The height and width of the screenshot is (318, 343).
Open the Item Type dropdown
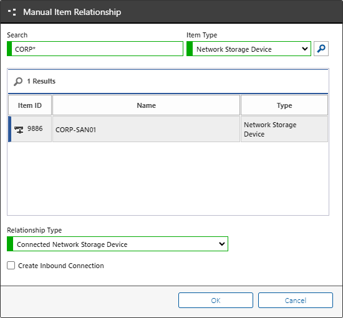249,49
